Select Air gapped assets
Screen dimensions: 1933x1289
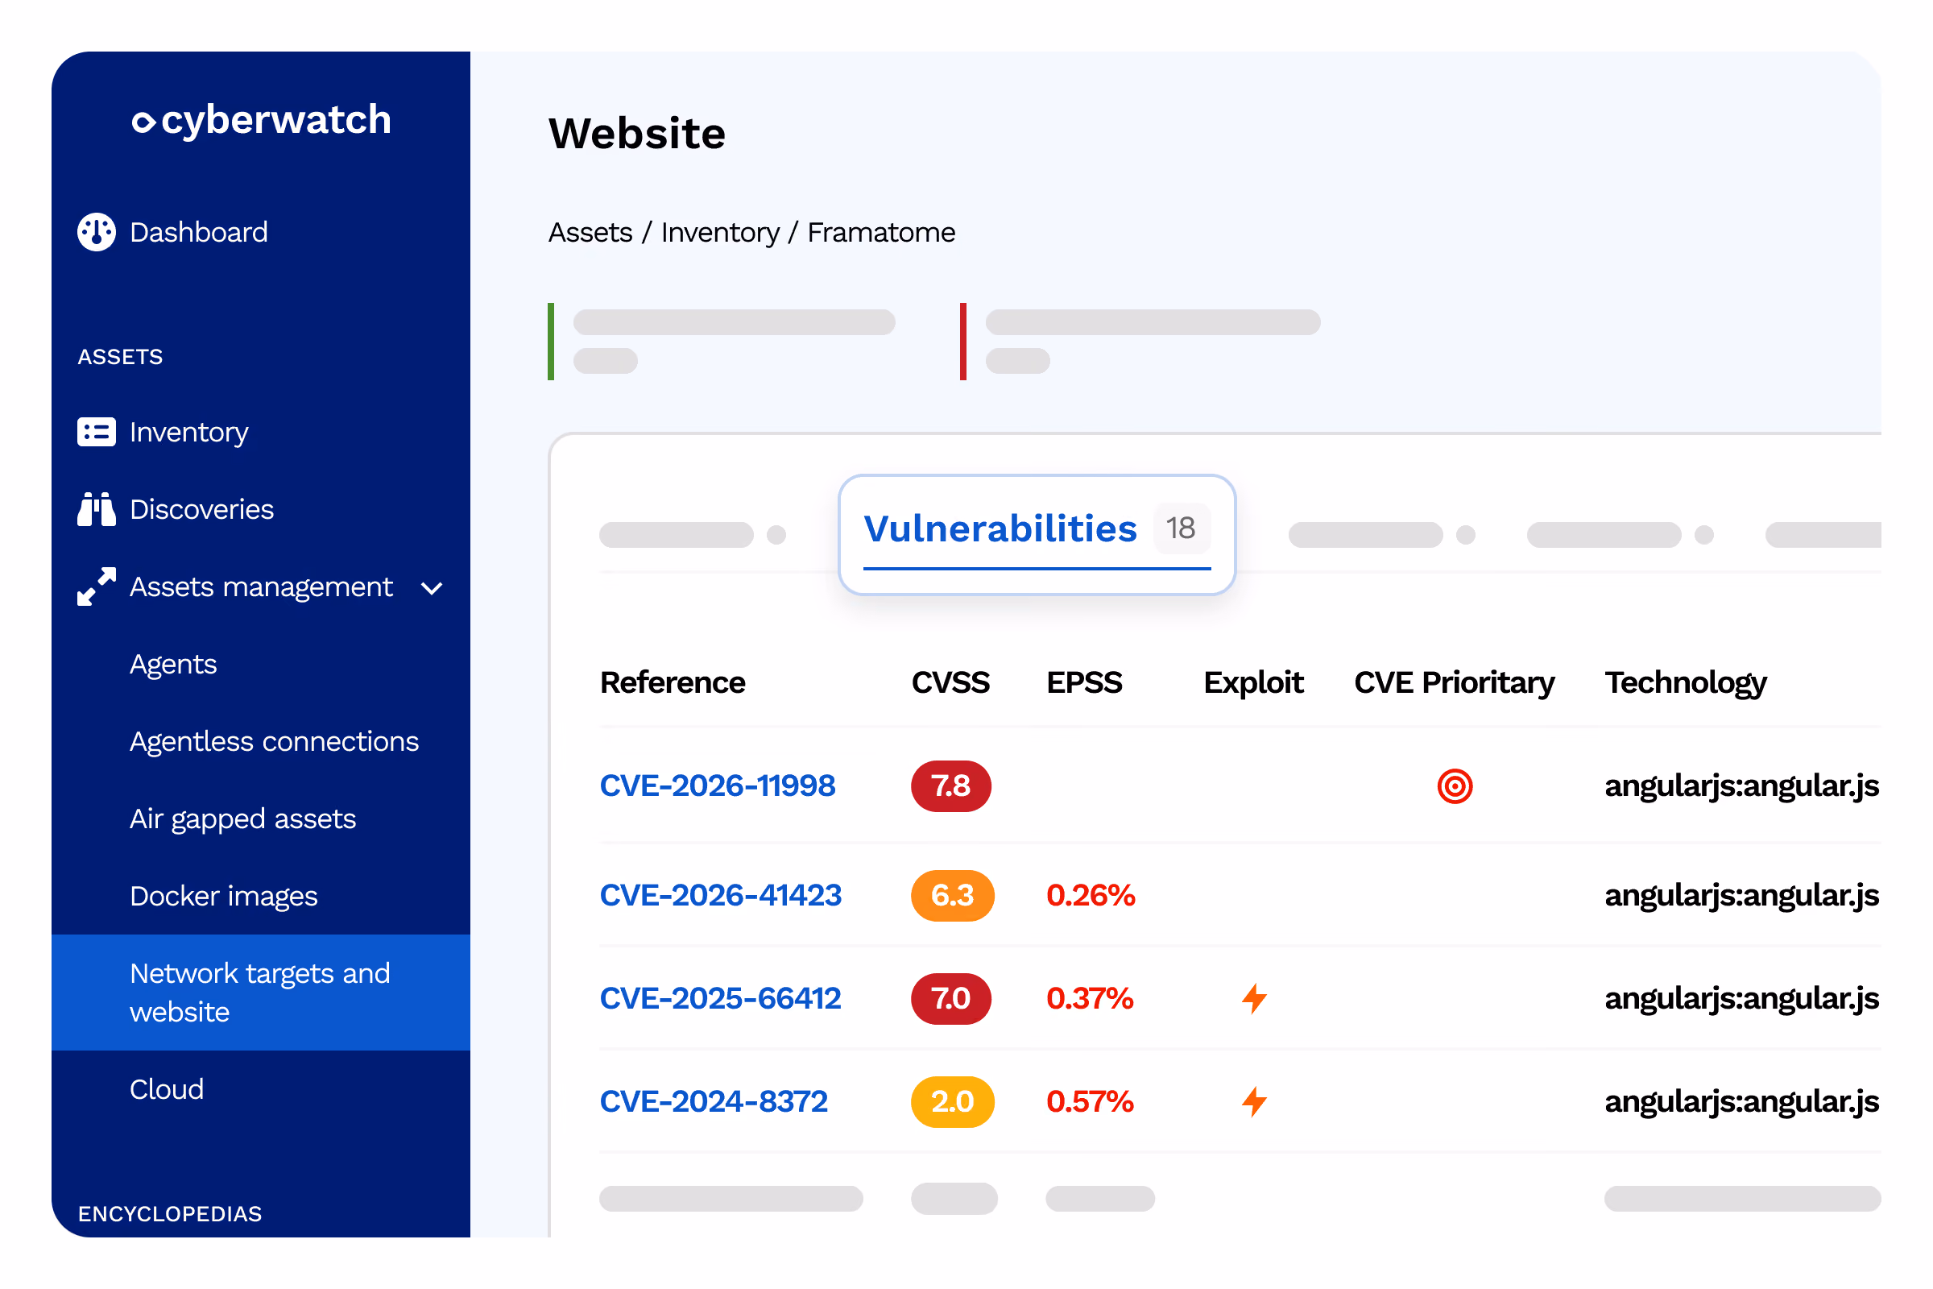tap(243, 819)
